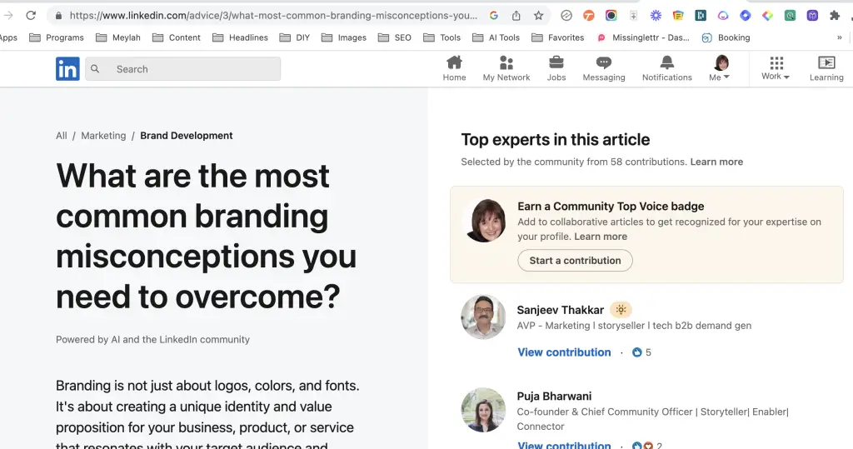This screenshot has height=449, width=853.
Task: Reload the page
Action: coord(31,15)
